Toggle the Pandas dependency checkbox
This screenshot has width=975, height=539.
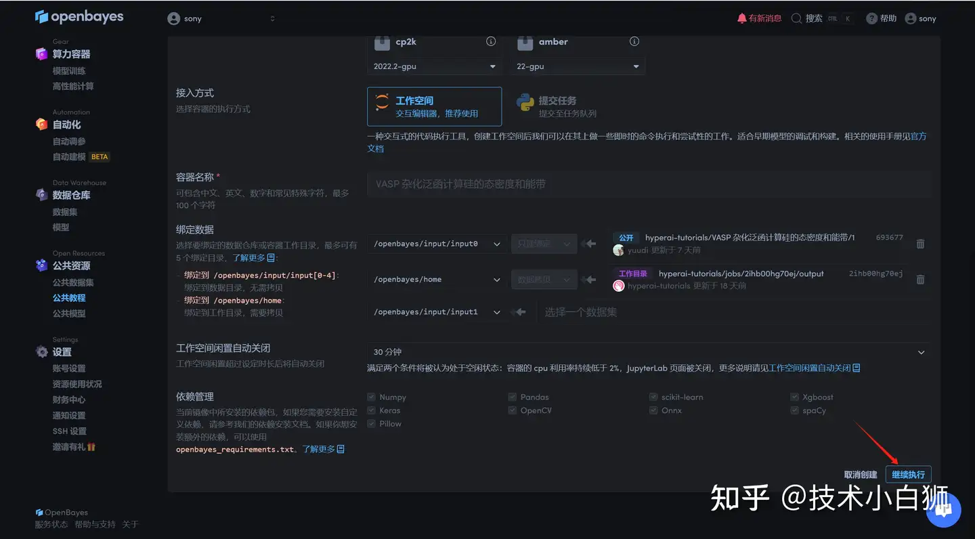(513, 397)
